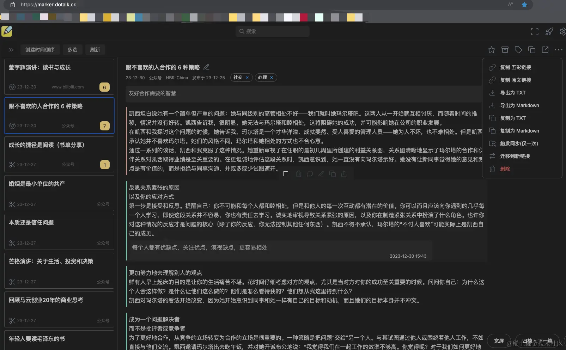
Task: Bookmark page with blue browser star
Action: pyautogui.click(x=524, y=5)
